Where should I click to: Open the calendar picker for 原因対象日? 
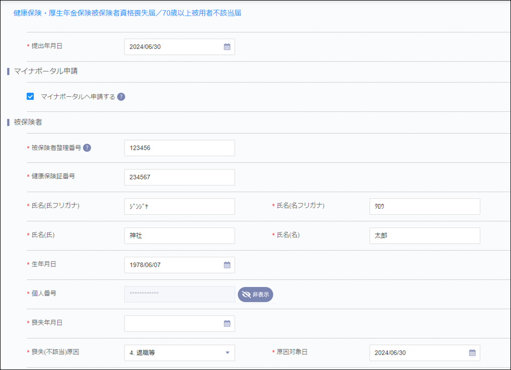click(x=472, y=353)
